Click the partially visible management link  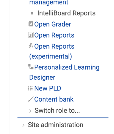(x=49, y=2)
